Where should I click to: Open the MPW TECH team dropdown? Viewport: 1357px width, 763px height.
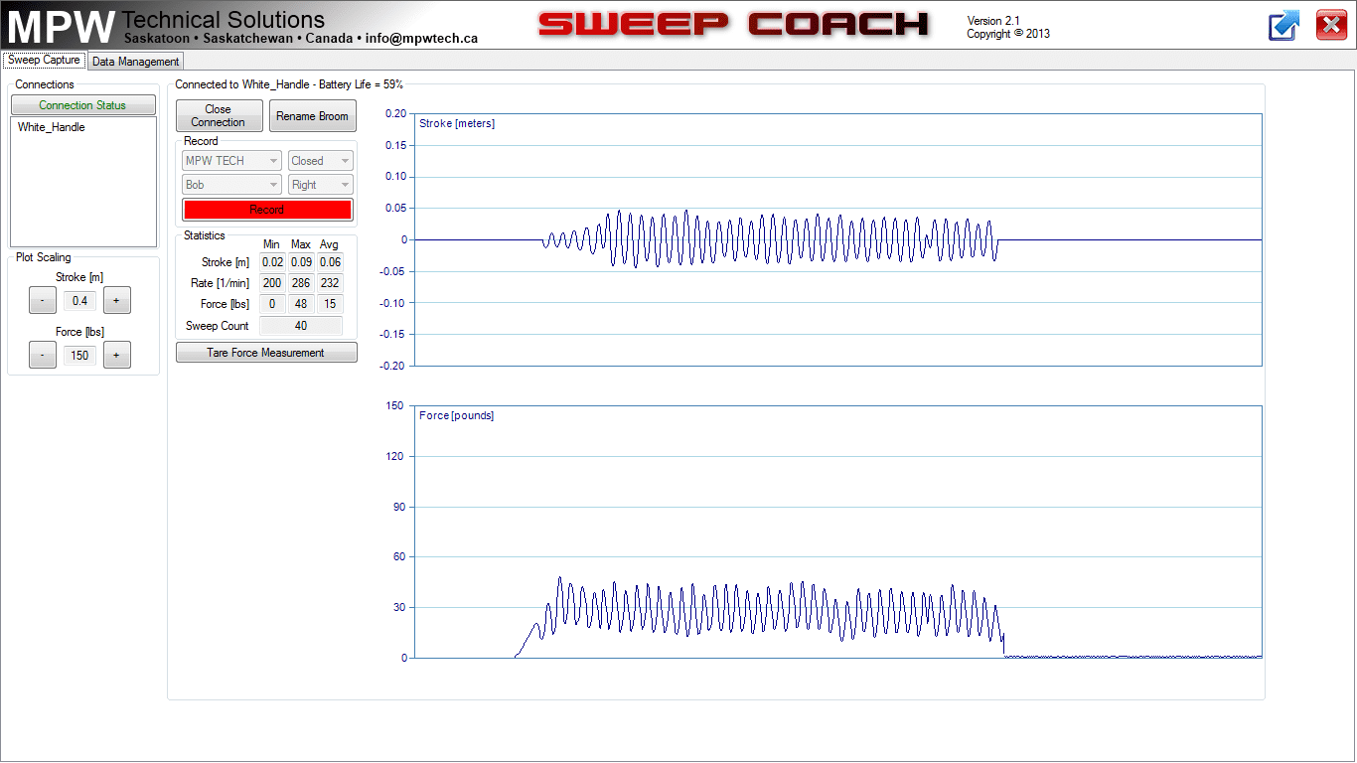click(x=231, y=161)
